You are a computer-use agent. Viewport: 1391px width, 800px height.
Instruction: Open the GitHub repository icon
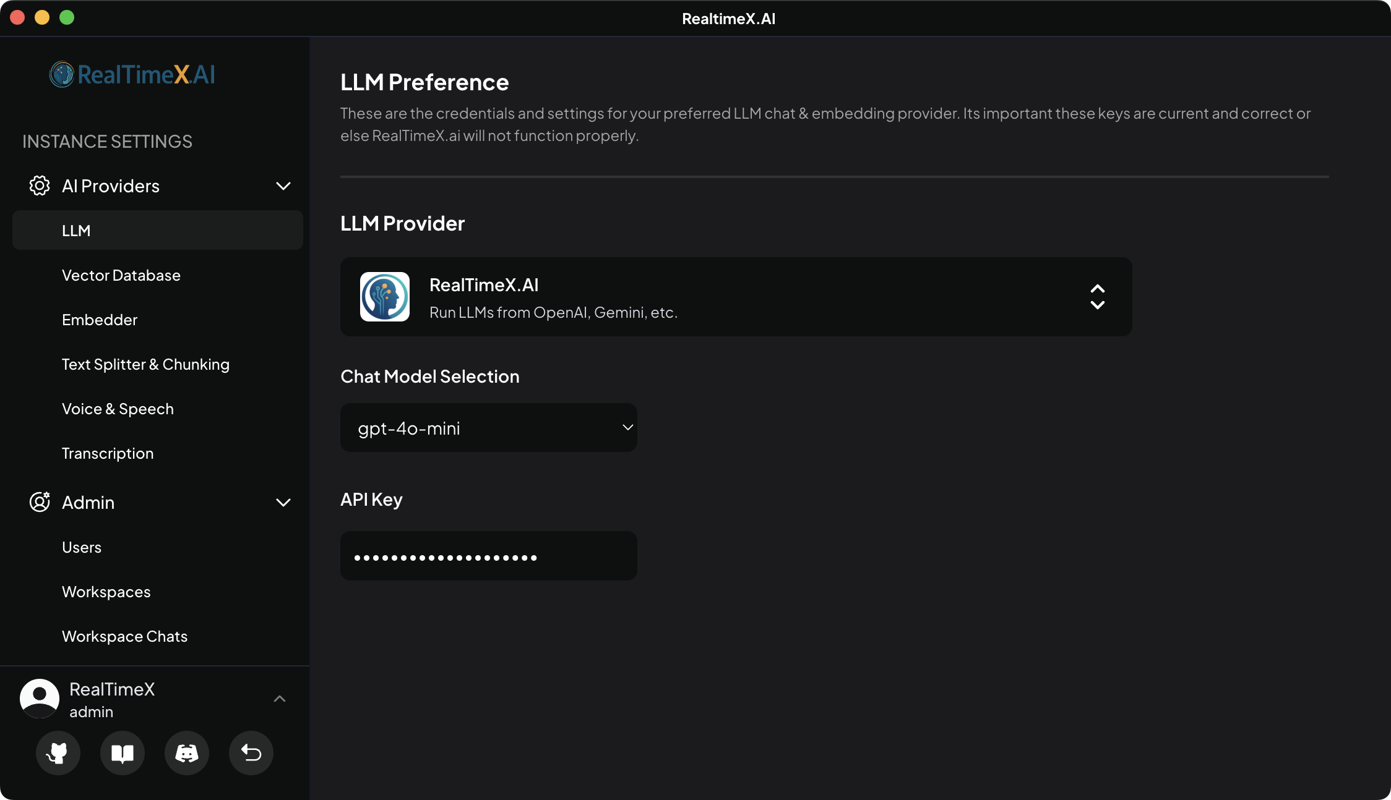click(x=58, y=753)
